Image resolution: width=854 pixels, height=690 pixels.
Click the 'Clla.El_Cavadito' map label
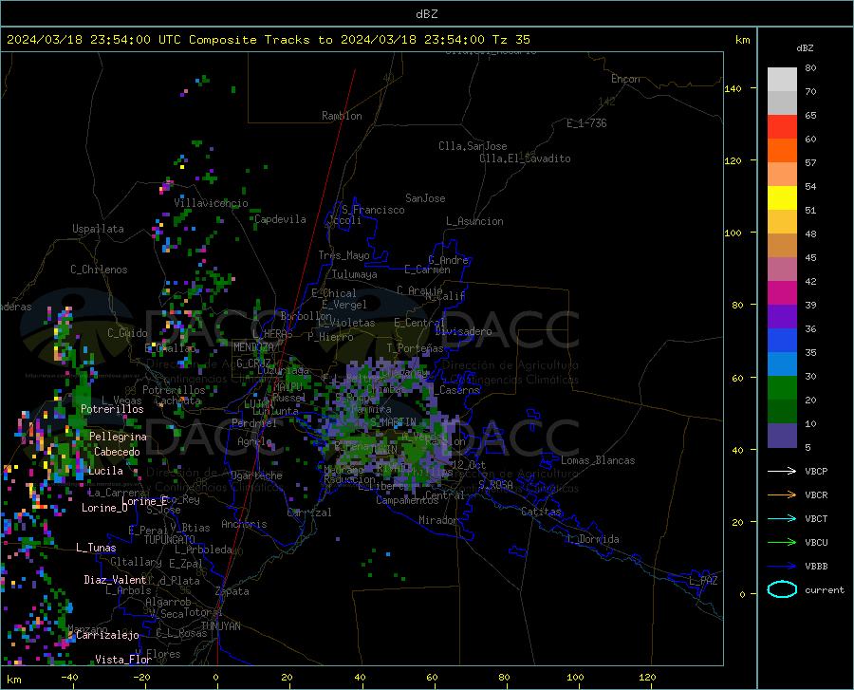(525, 159)
